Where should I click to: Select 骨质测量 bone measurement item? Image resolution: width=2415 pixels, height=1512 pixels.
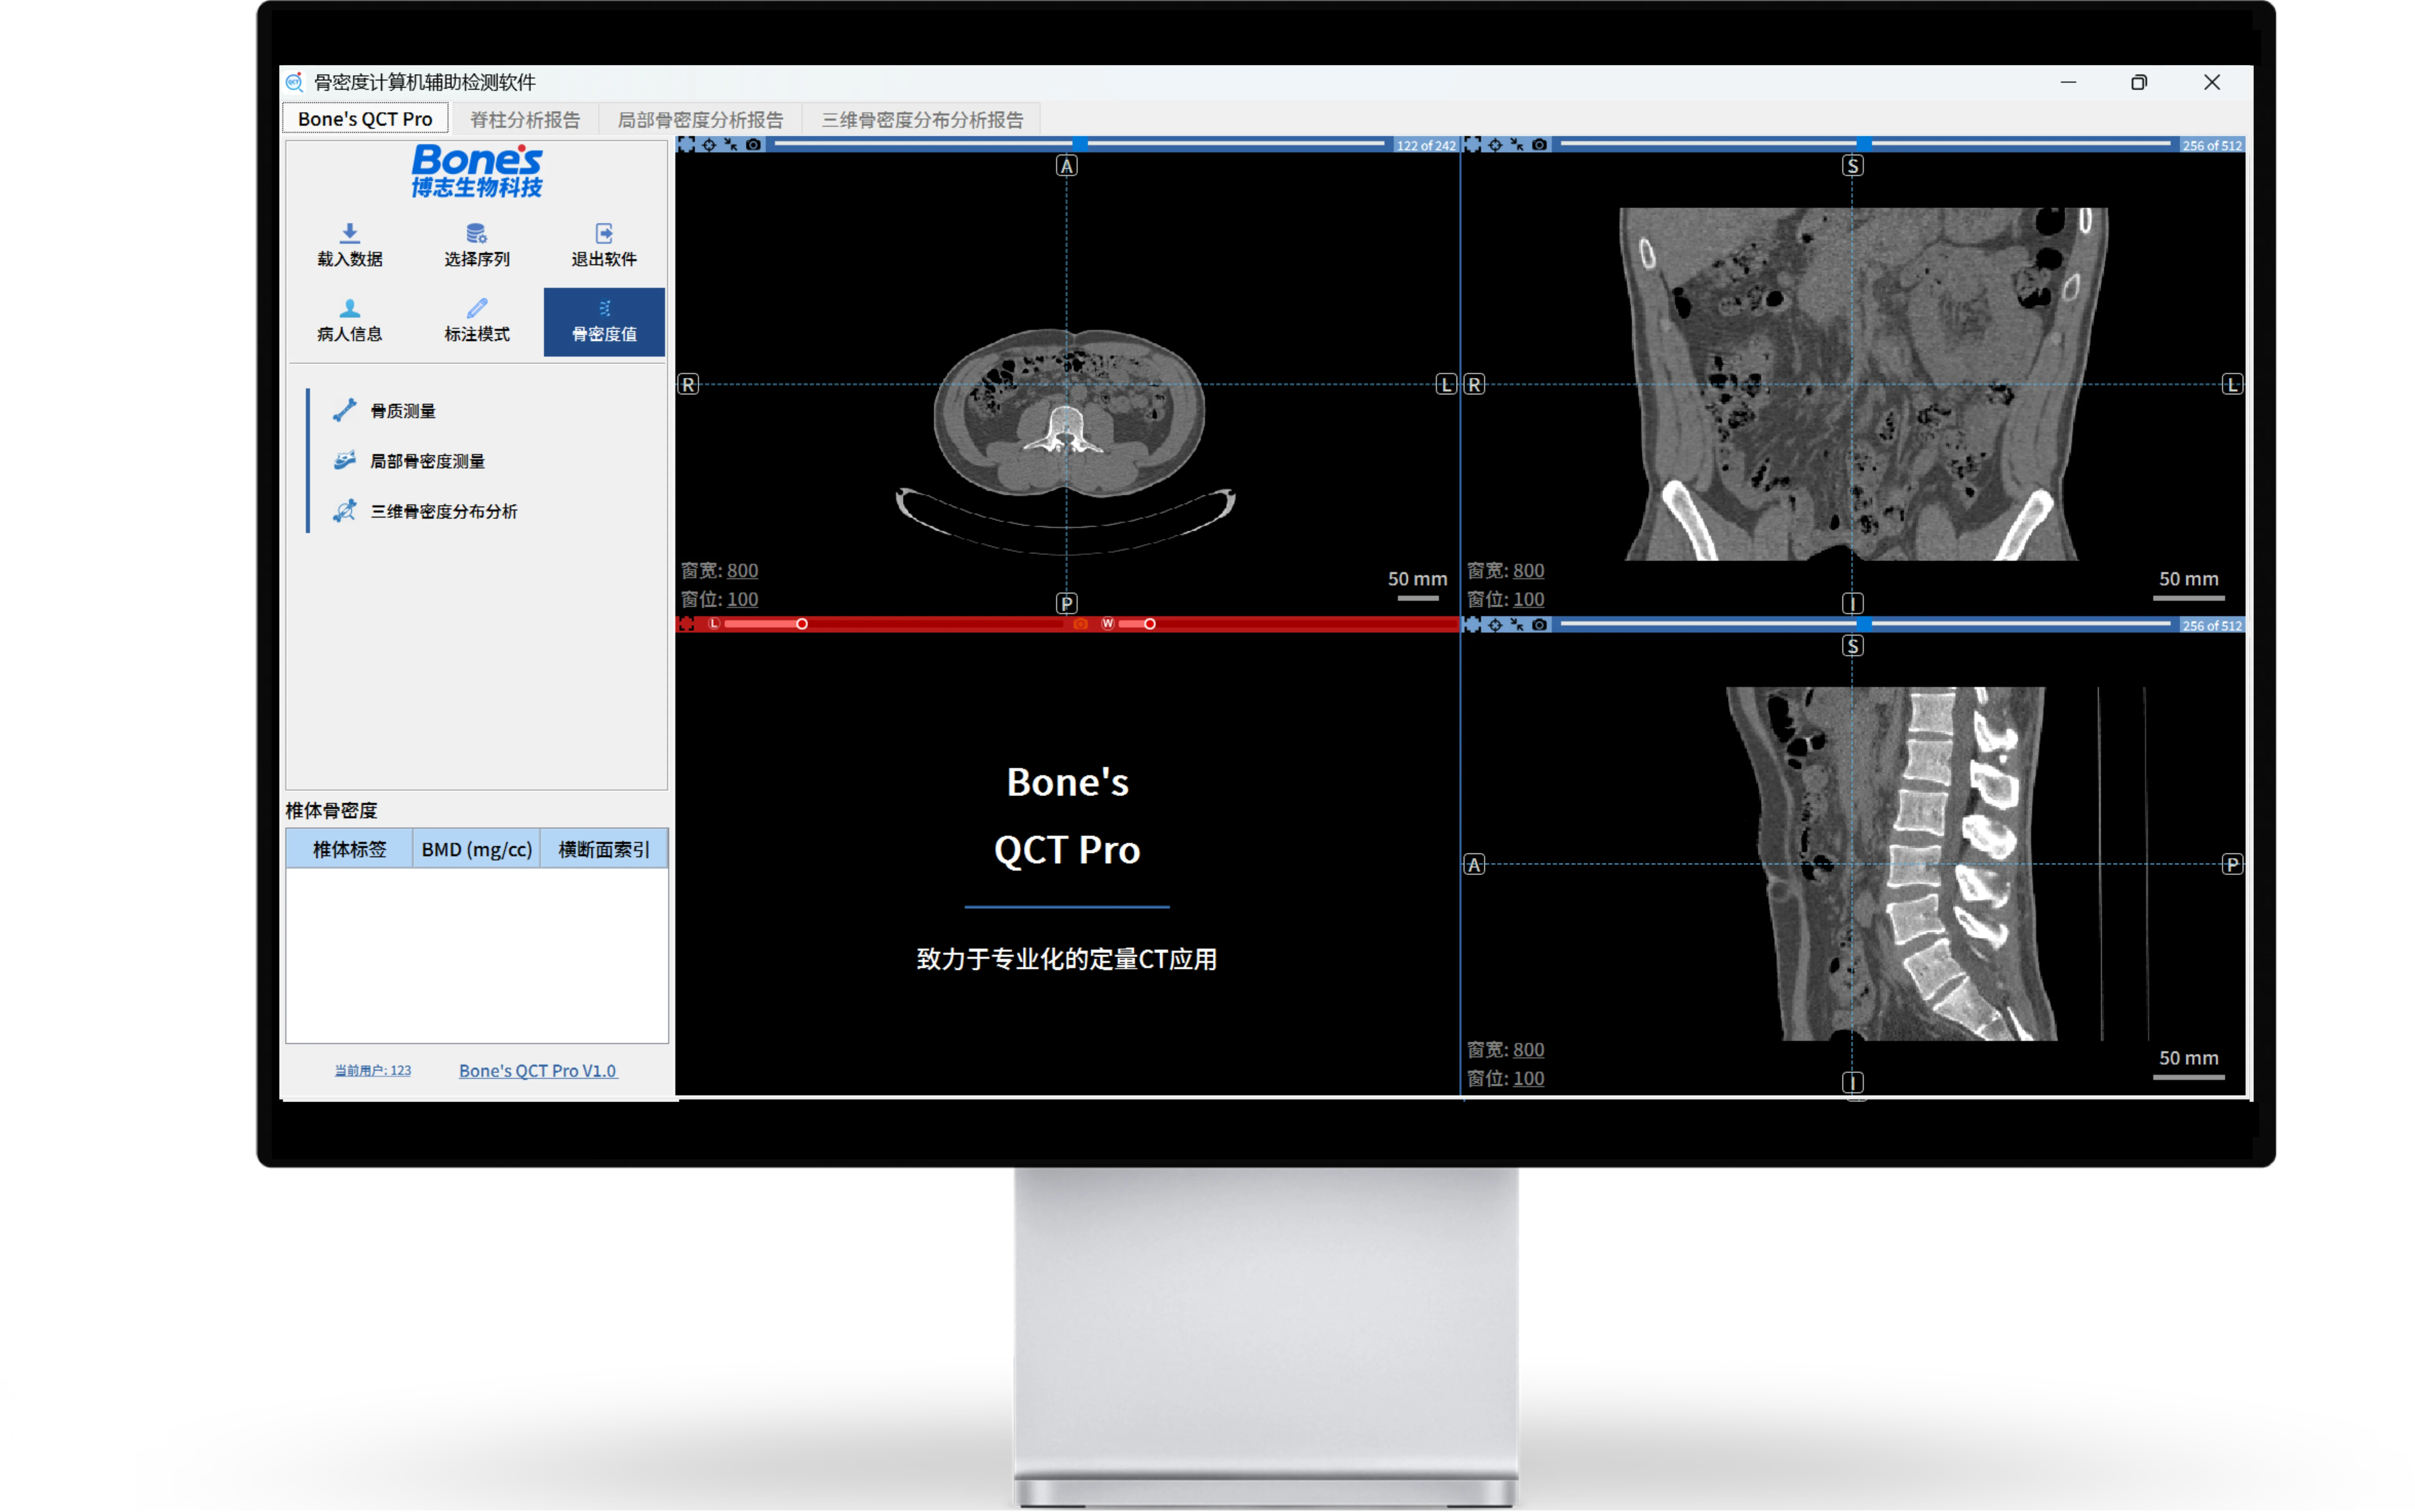(402, 411)
